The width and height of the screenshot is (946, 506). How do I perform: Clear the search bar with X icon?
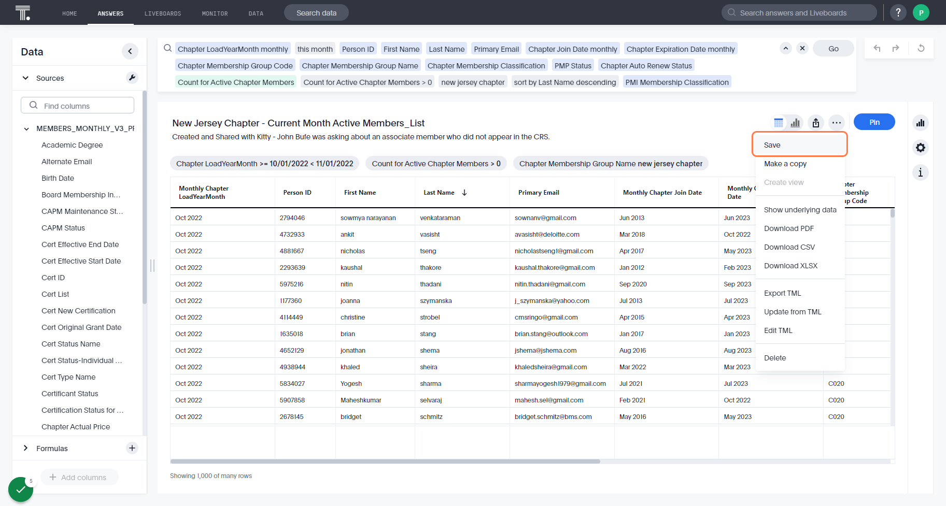pos(802,48)
